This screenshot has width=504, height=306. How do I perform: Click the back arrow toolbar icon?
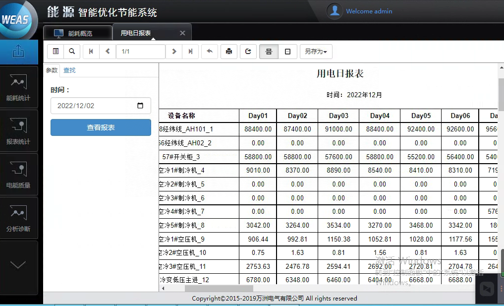click(210, 51)
